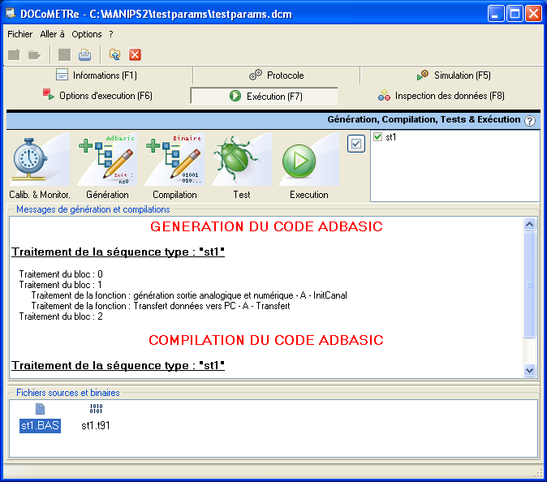Switch to Simulation (F5) tab
547x482 pixels.
454,75
